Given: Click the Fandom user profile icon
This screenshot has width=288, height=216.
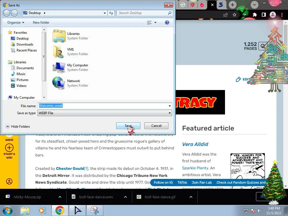Looking at the screenshot, I should pyautogui.click(x=9, y=181).
